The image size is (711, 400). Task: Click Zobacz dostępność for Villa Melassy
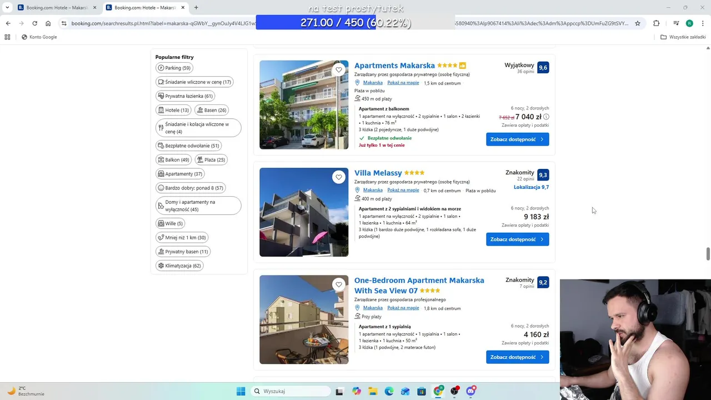coord(518,239)
